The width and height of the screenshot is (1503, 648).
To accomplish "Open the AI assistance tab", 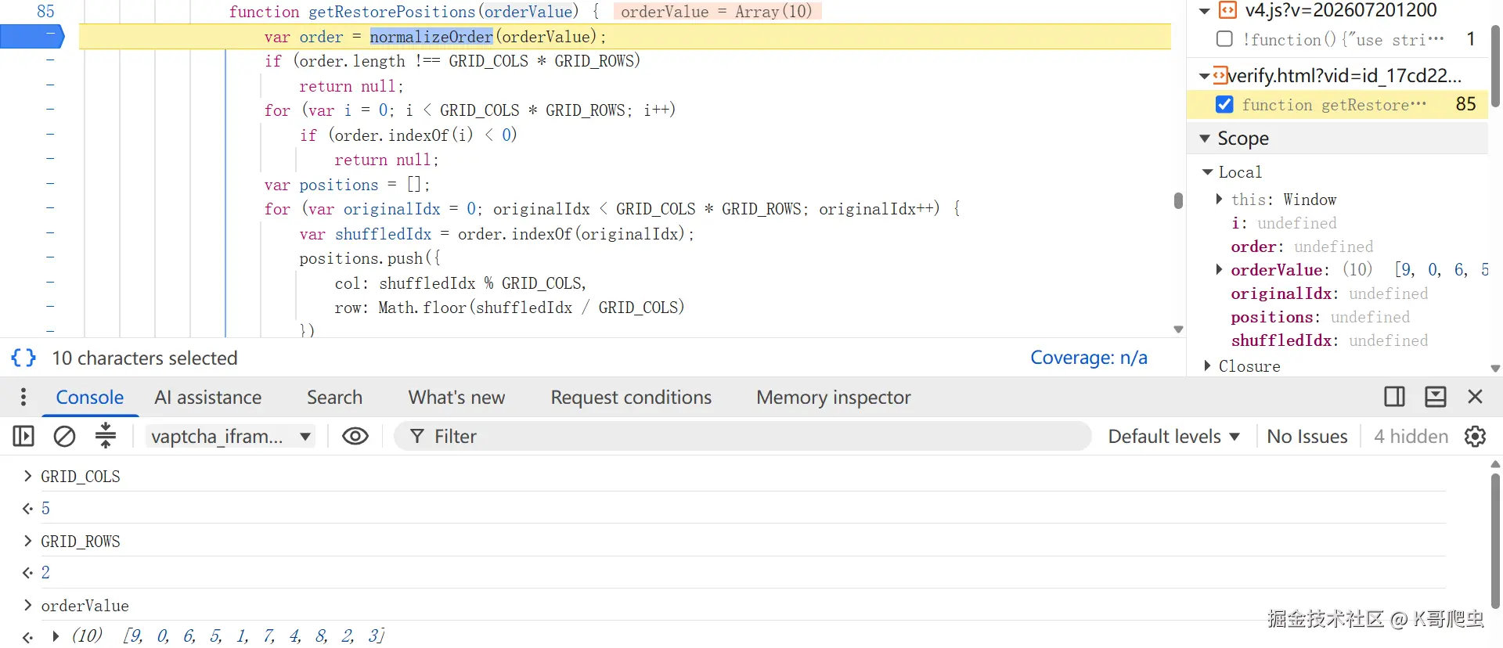I will tap(208, 397).
